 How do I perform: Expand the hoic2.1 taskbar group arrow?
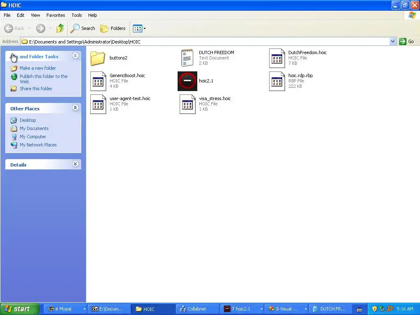(261, 309)
